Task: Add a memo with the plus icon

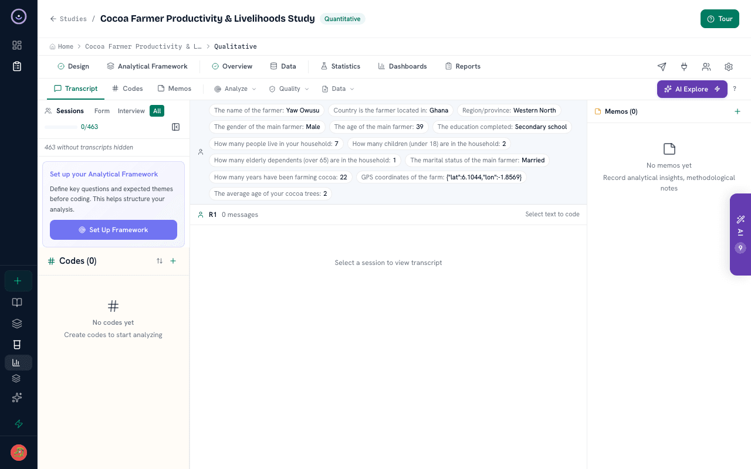Action: click(738, 111)
